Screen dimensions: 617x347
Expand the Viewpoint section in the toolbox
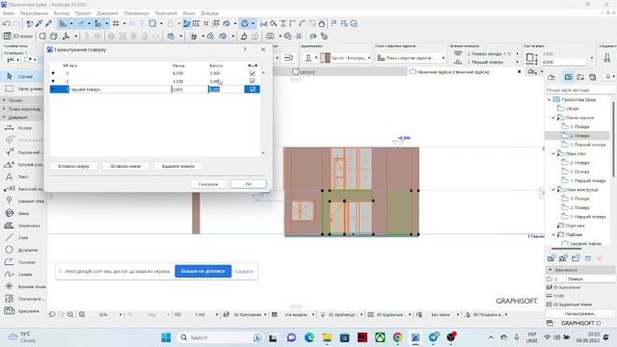[x=4, y=109]
